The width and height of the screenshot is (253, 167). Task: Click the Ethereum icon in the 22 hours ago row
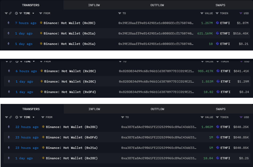tap(9, 127)
